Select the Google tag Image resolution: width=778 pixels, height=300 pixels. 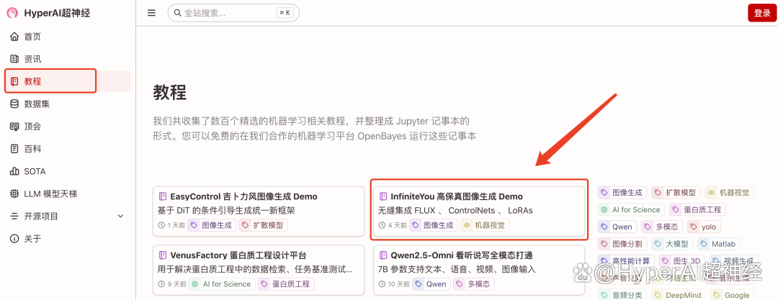[x=732, y=295]
